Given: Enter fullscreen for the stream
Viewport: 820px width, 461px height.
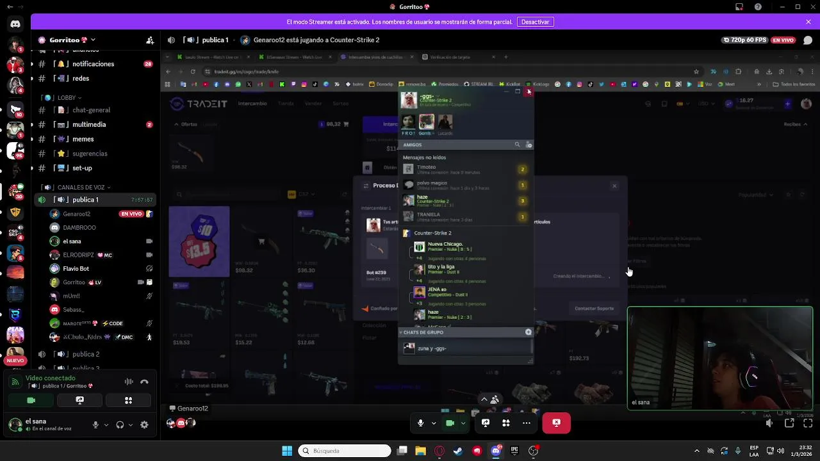Looking at the screenshot, I should [808, 423].
